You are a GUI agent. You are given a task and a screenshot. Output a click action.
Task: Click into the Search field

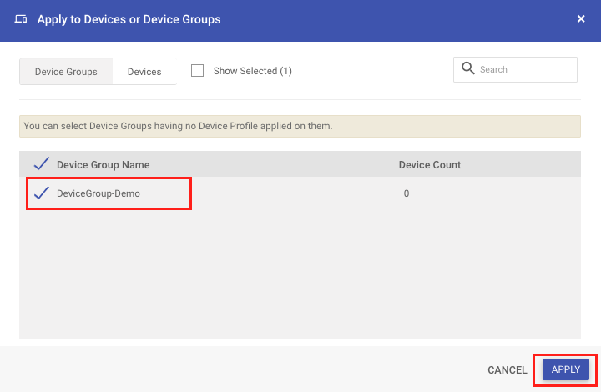click(x=515, y=70)
